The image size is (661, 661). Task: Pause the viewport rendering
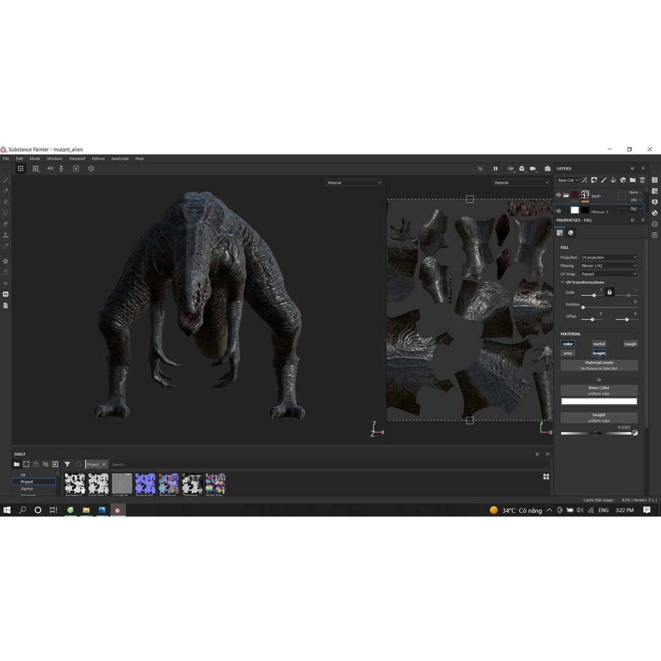coord(495,169)
